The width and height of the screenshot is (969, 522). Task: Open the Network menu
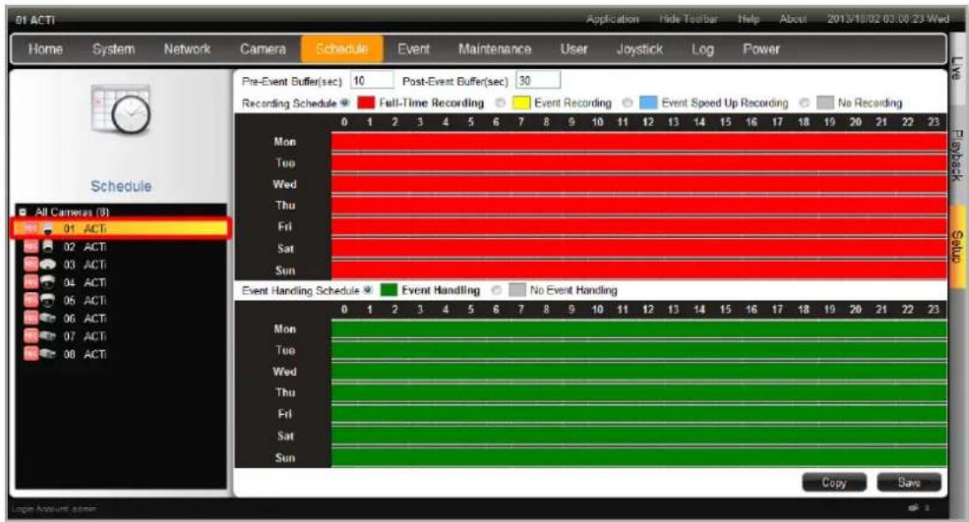coord(187,49)
